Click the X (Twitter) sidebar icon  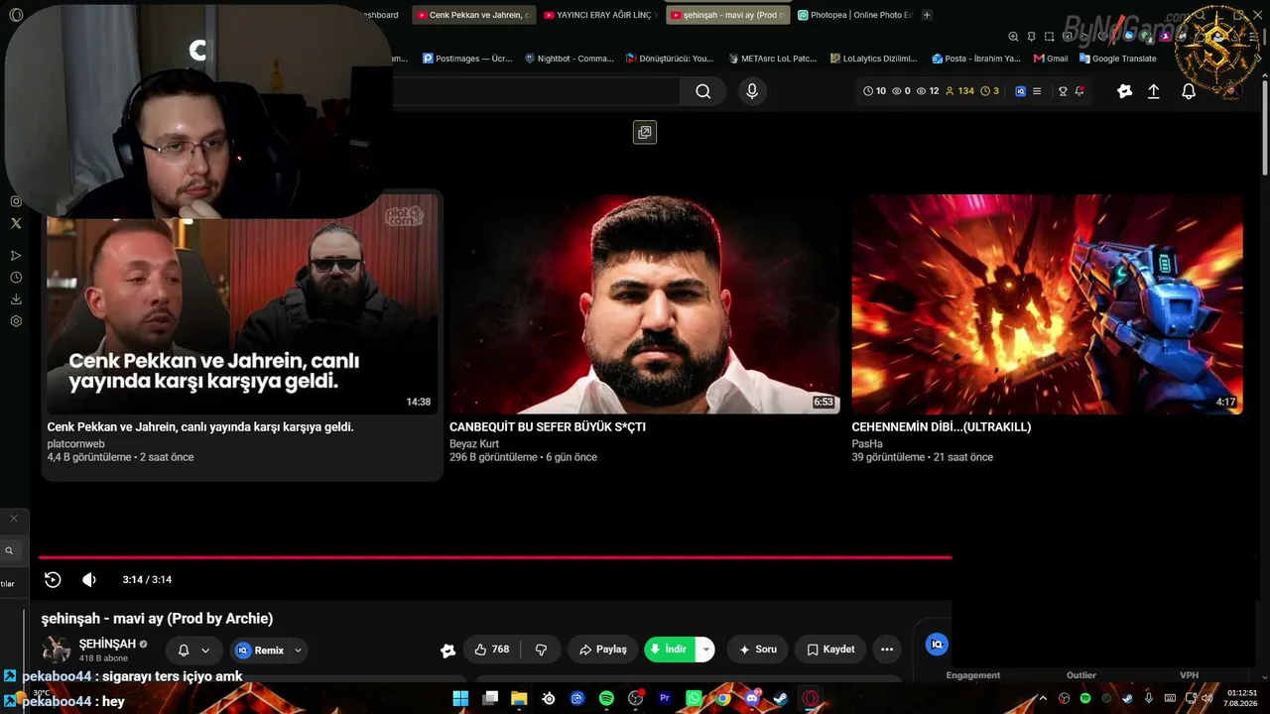click(16, 223)
